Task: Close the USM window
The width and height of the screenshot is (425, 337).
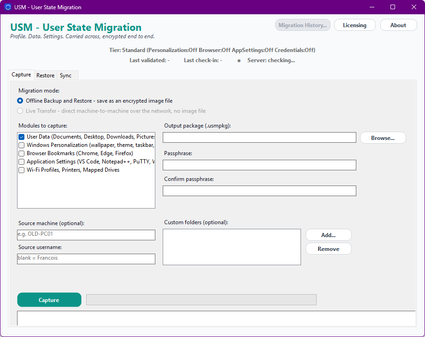Action: point(413,7)
